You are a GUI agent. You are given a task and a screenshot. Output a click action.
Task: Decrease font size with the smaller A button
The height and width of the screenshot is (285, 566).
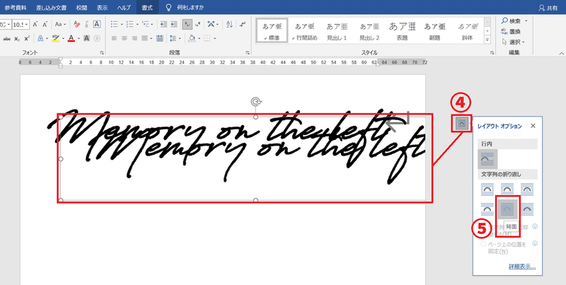coord(45,25)
